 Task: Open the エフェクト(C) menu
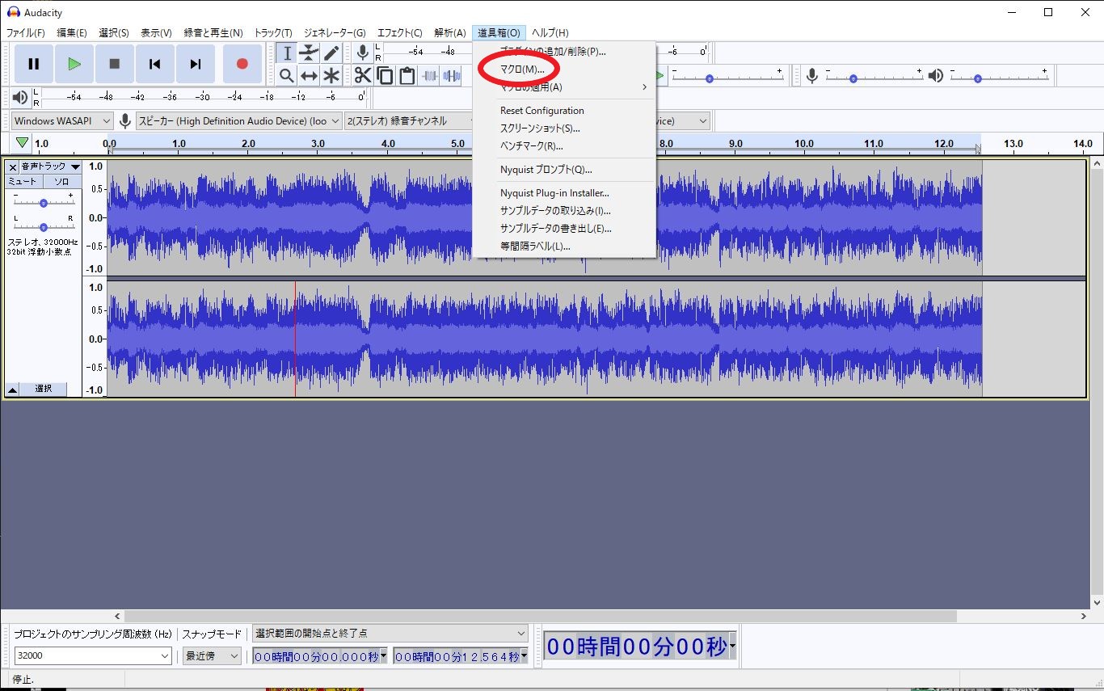click(x=400, y=33)
